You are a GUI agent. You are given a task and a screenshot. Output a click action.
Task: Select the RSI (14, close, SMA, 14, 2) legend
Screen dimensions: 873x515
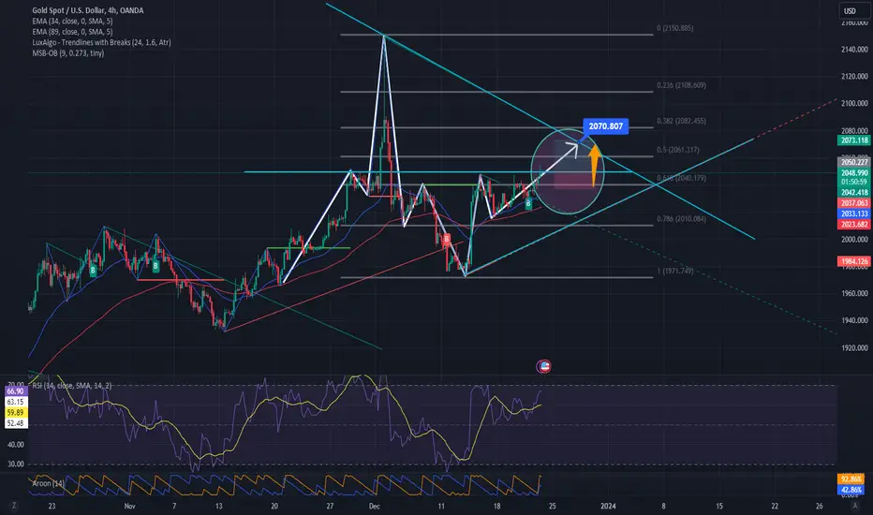coord(72,385)
